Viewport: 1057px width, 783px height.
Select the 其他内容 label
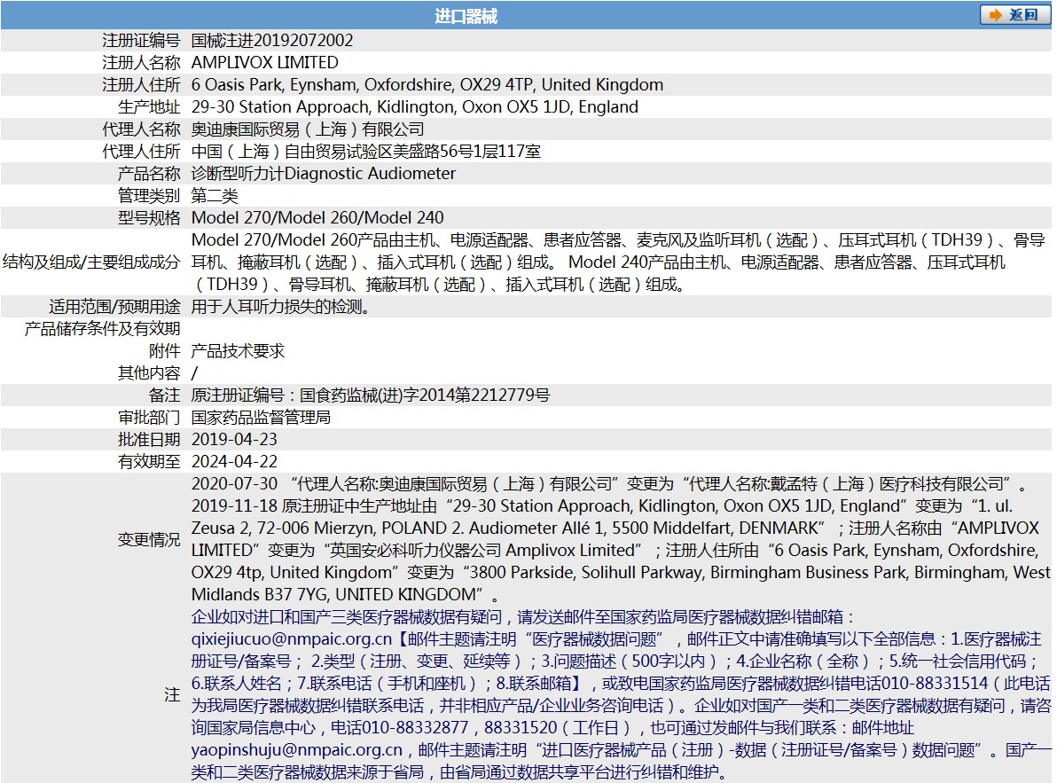[149, 373]
